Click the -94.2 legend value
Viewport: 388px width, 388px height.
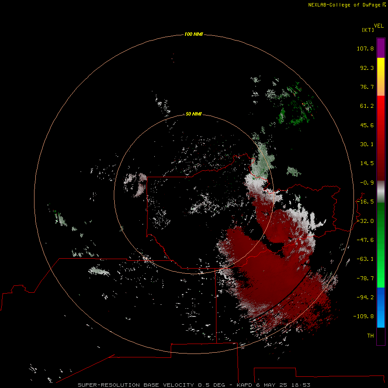pyautogui.click(x=365, y=297)
